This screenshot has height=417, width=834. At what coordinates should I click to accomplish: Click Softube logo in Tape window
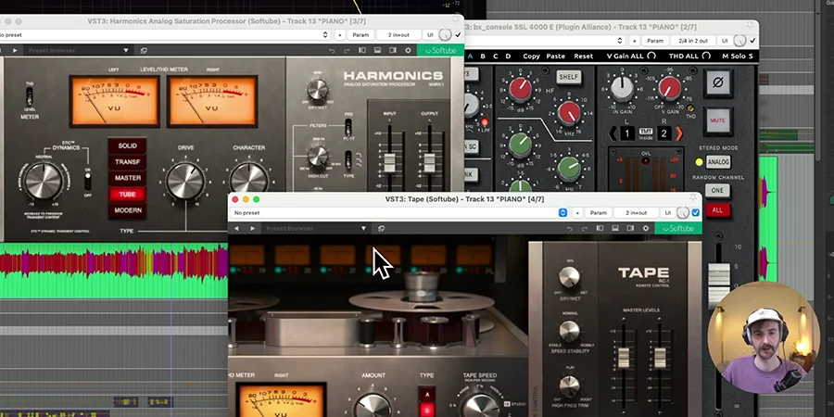678,229
